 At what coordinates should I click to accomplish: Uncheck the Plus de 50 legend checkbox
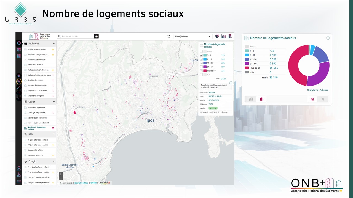pyautogui.click(x=201, y=71)
